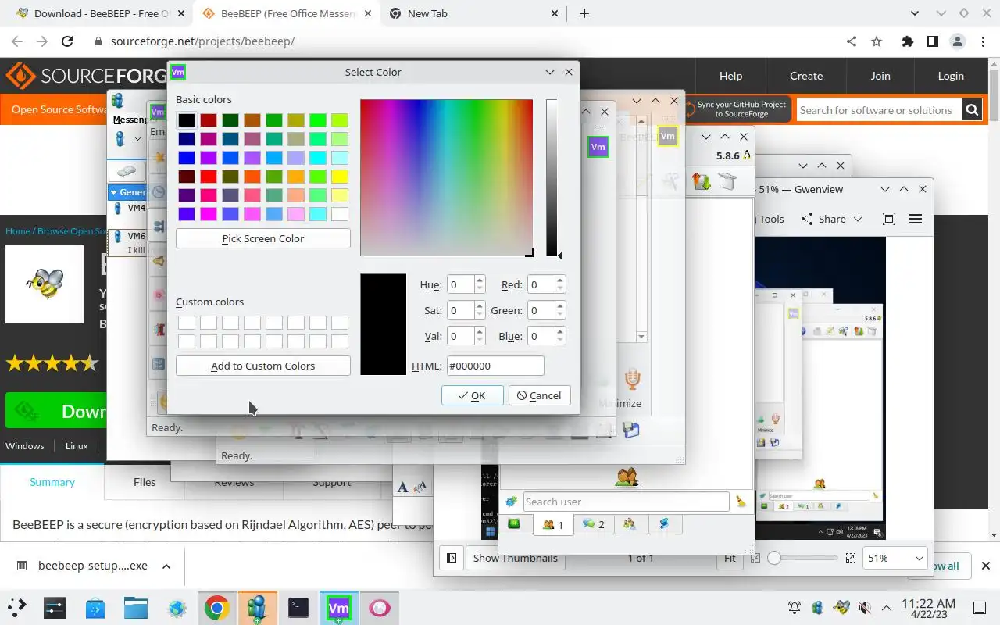Increase the Blue value with up arrow

click(x=559, y=332)
